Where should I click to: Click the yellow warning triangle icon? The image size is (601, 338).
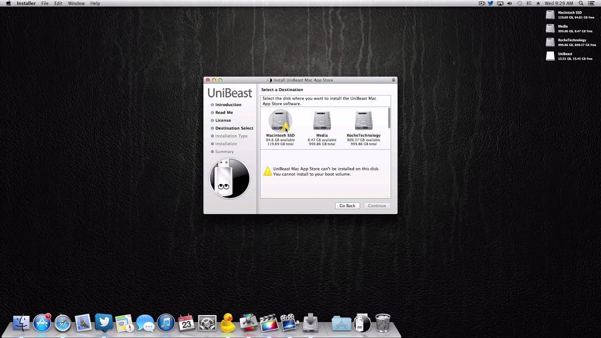point(267,171)
